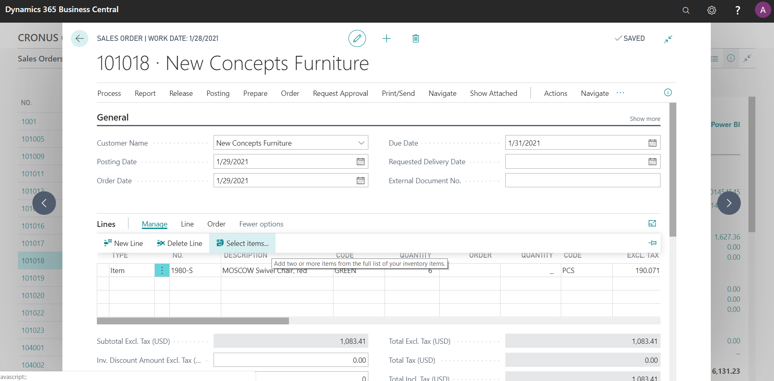This screenshot has height=381, width=774.
Task: Click New Line action
Action: [x=124, y=243]
